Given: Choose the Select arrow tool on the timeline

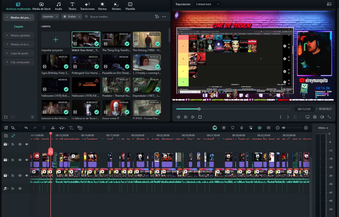Looking at the screenshot, I should tap(13, 128).
